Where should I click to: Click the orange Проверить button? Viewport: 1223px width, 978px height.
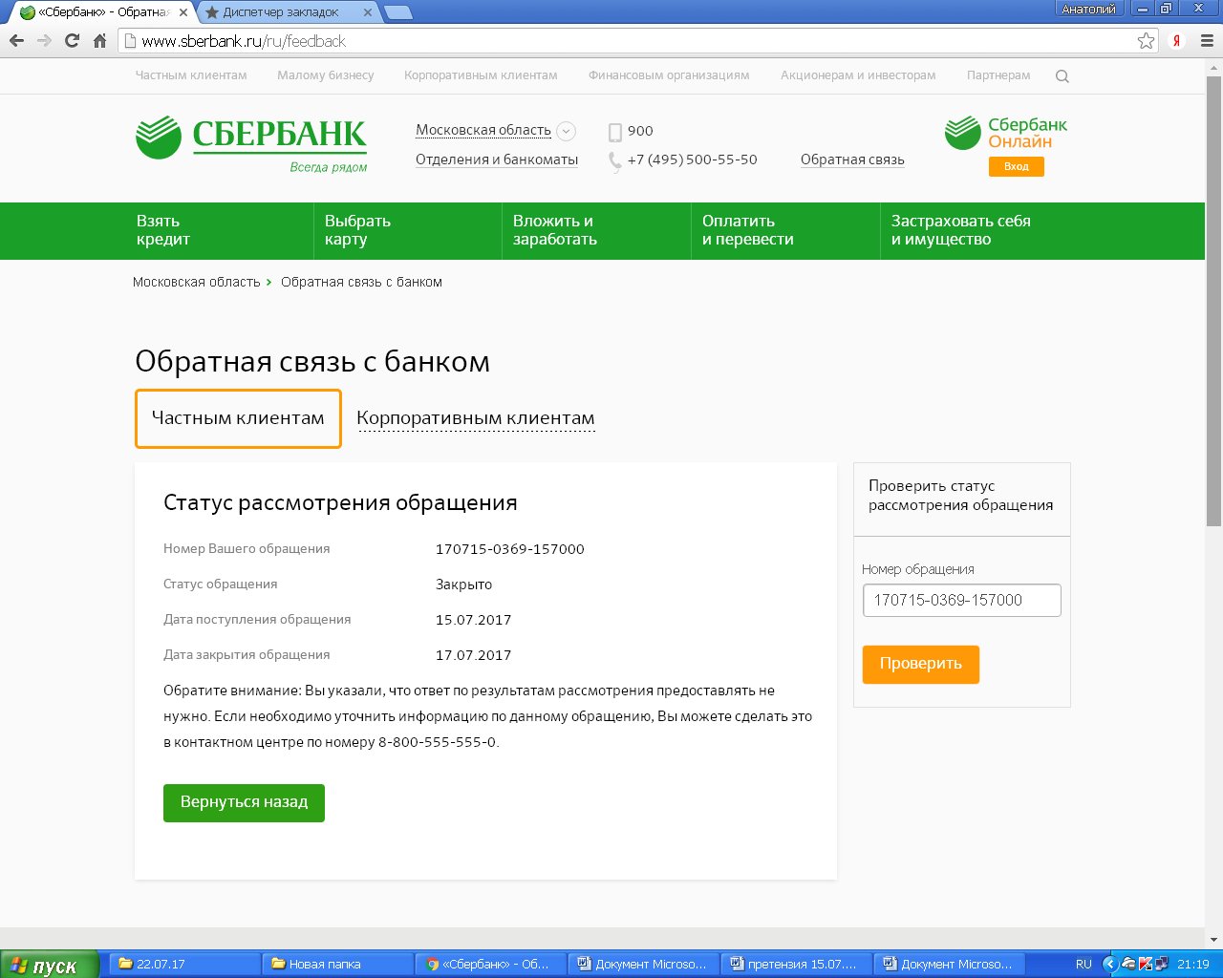tap(921, 664)
